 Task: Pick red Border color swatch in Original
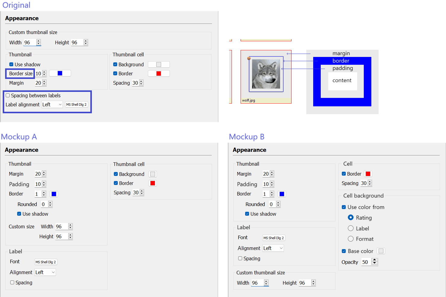[x=159, y=73]
